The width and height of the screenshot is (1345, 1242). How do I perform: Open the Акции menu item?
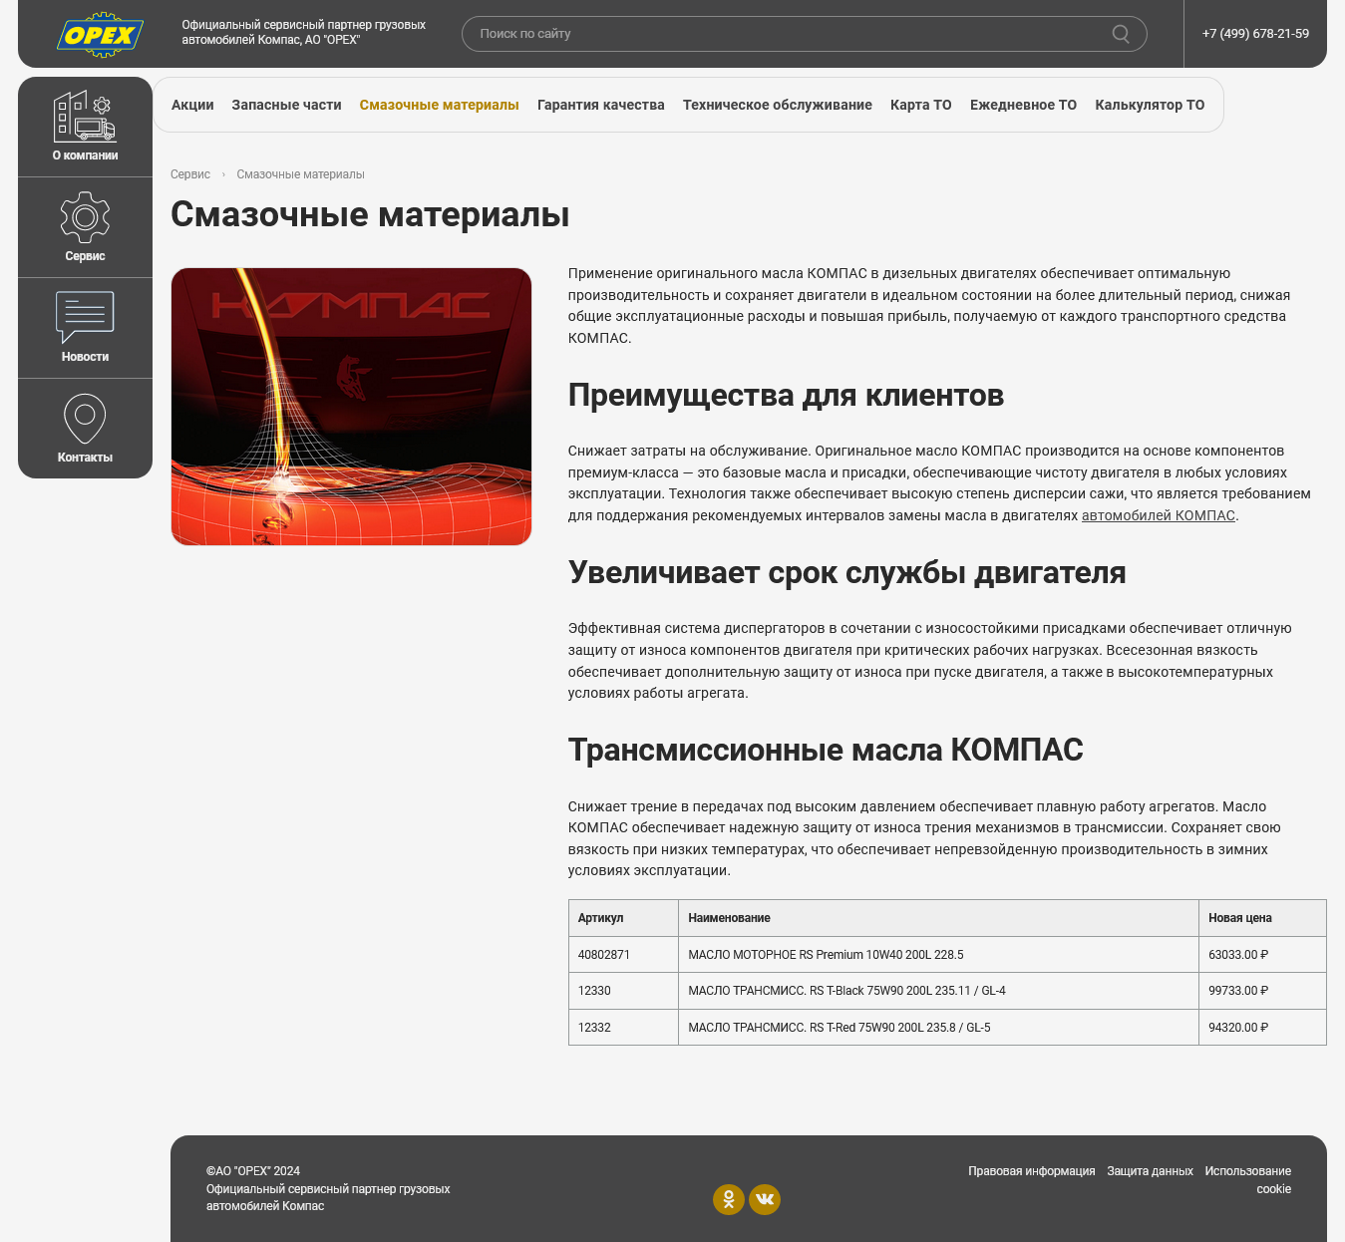[x=193, y=105]
